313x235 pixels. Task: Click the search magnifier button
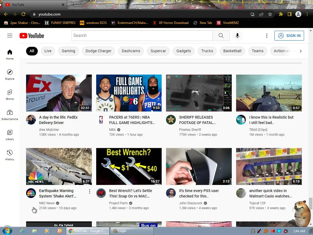(221, 36)
